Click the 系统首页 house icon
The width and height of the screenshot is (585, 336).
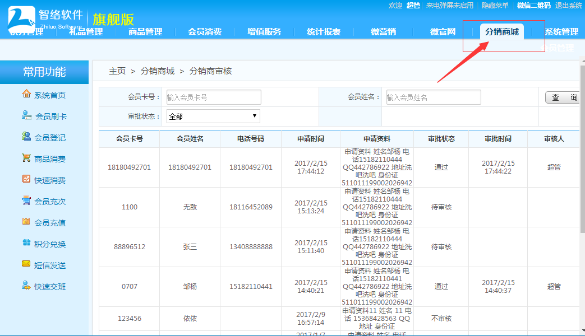26,94
